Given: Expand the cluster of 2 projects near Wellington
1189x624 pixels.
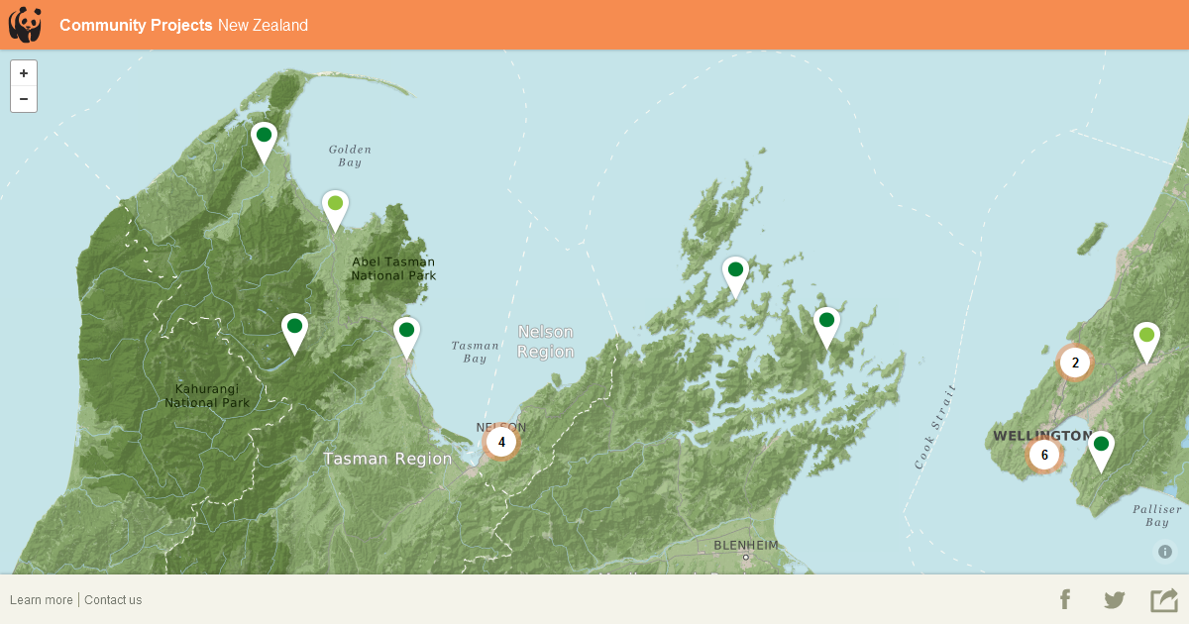Looking at the screenshot, I should (x=1074, y=363).
